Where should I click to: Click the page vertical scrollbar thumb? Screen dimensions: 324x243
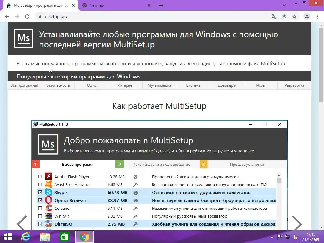click(321, 65)
